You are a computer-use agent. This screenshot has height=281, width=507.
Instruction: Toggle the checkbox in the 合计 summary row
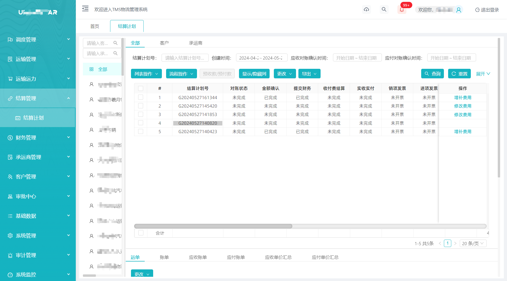click(141, 233)
